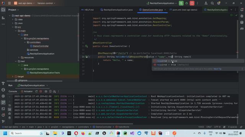The image size is (245, 137).
Task: Open More Actions dots in top toolbar
Action: point(198,3)
